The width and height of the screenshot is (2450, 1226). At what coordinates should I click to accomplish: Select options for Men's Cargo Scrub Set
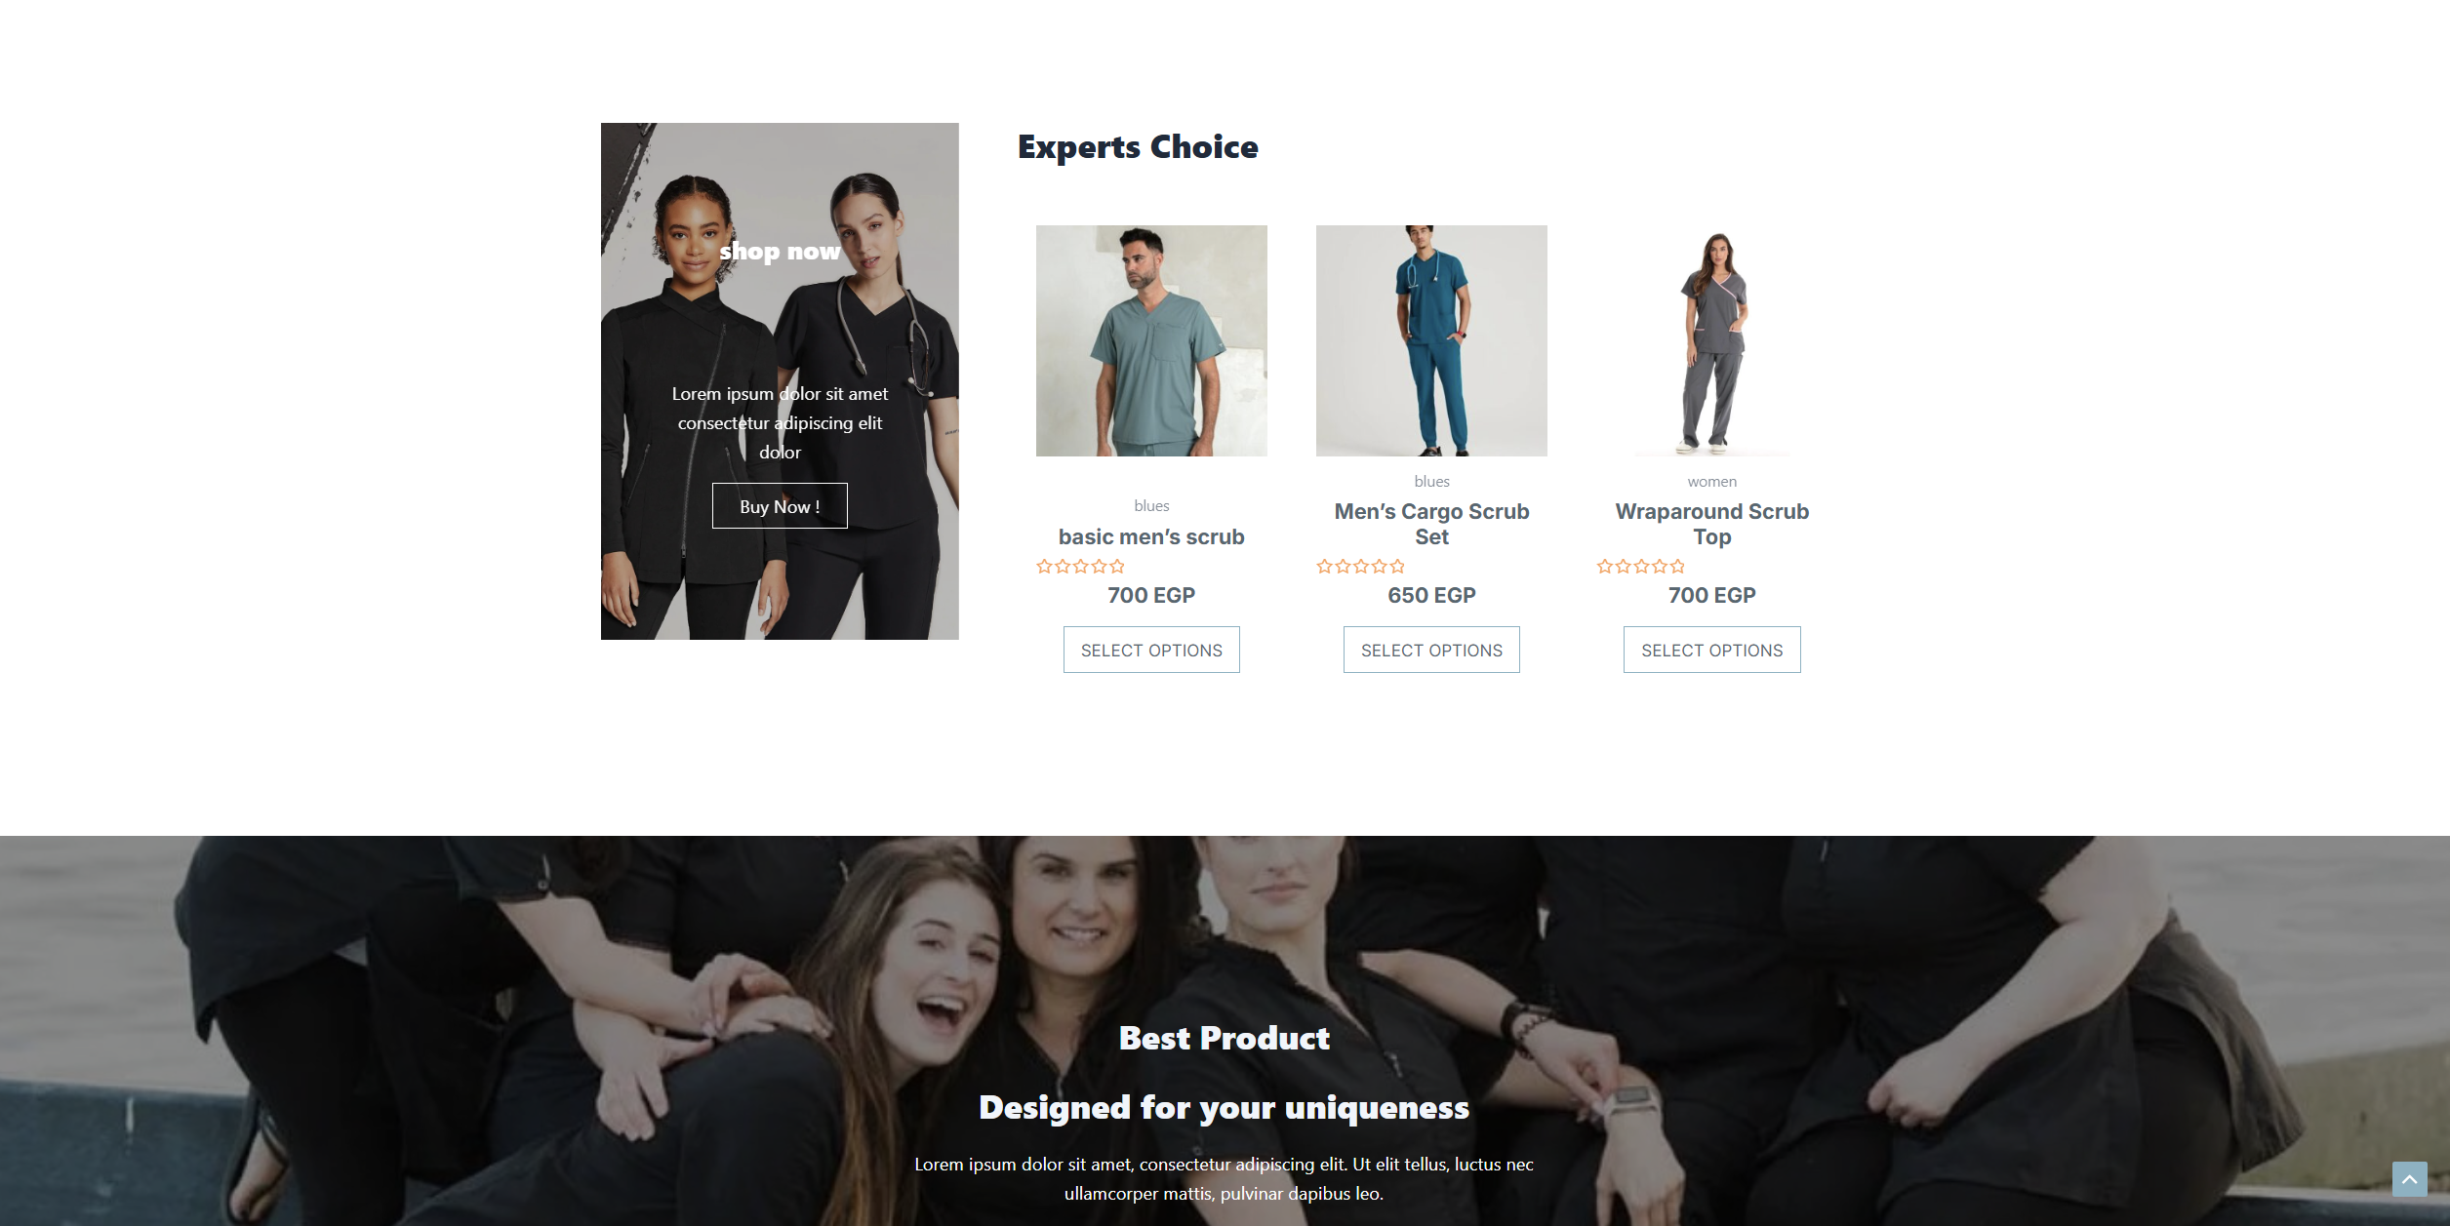tap(1431, 650)
